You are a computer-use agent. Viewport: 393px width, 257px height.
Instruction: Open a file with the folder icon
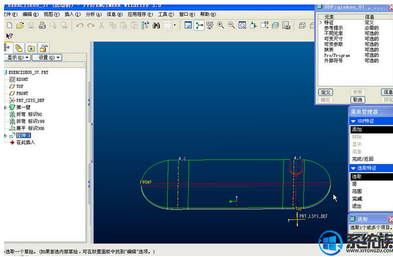coord(20,25)
